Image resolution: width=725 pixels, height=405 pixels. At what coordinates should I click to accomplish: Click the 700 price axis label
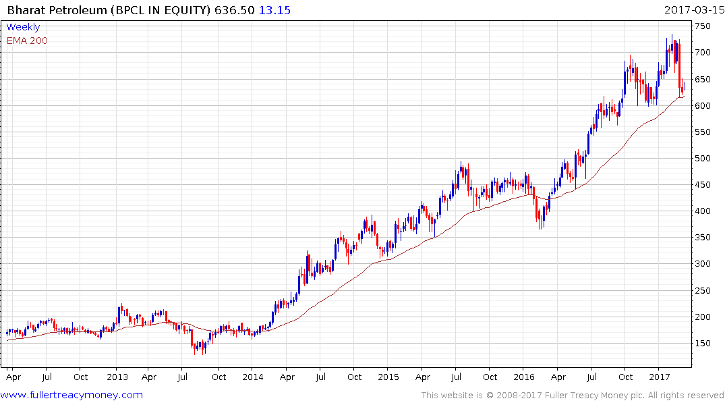(703, 53)
